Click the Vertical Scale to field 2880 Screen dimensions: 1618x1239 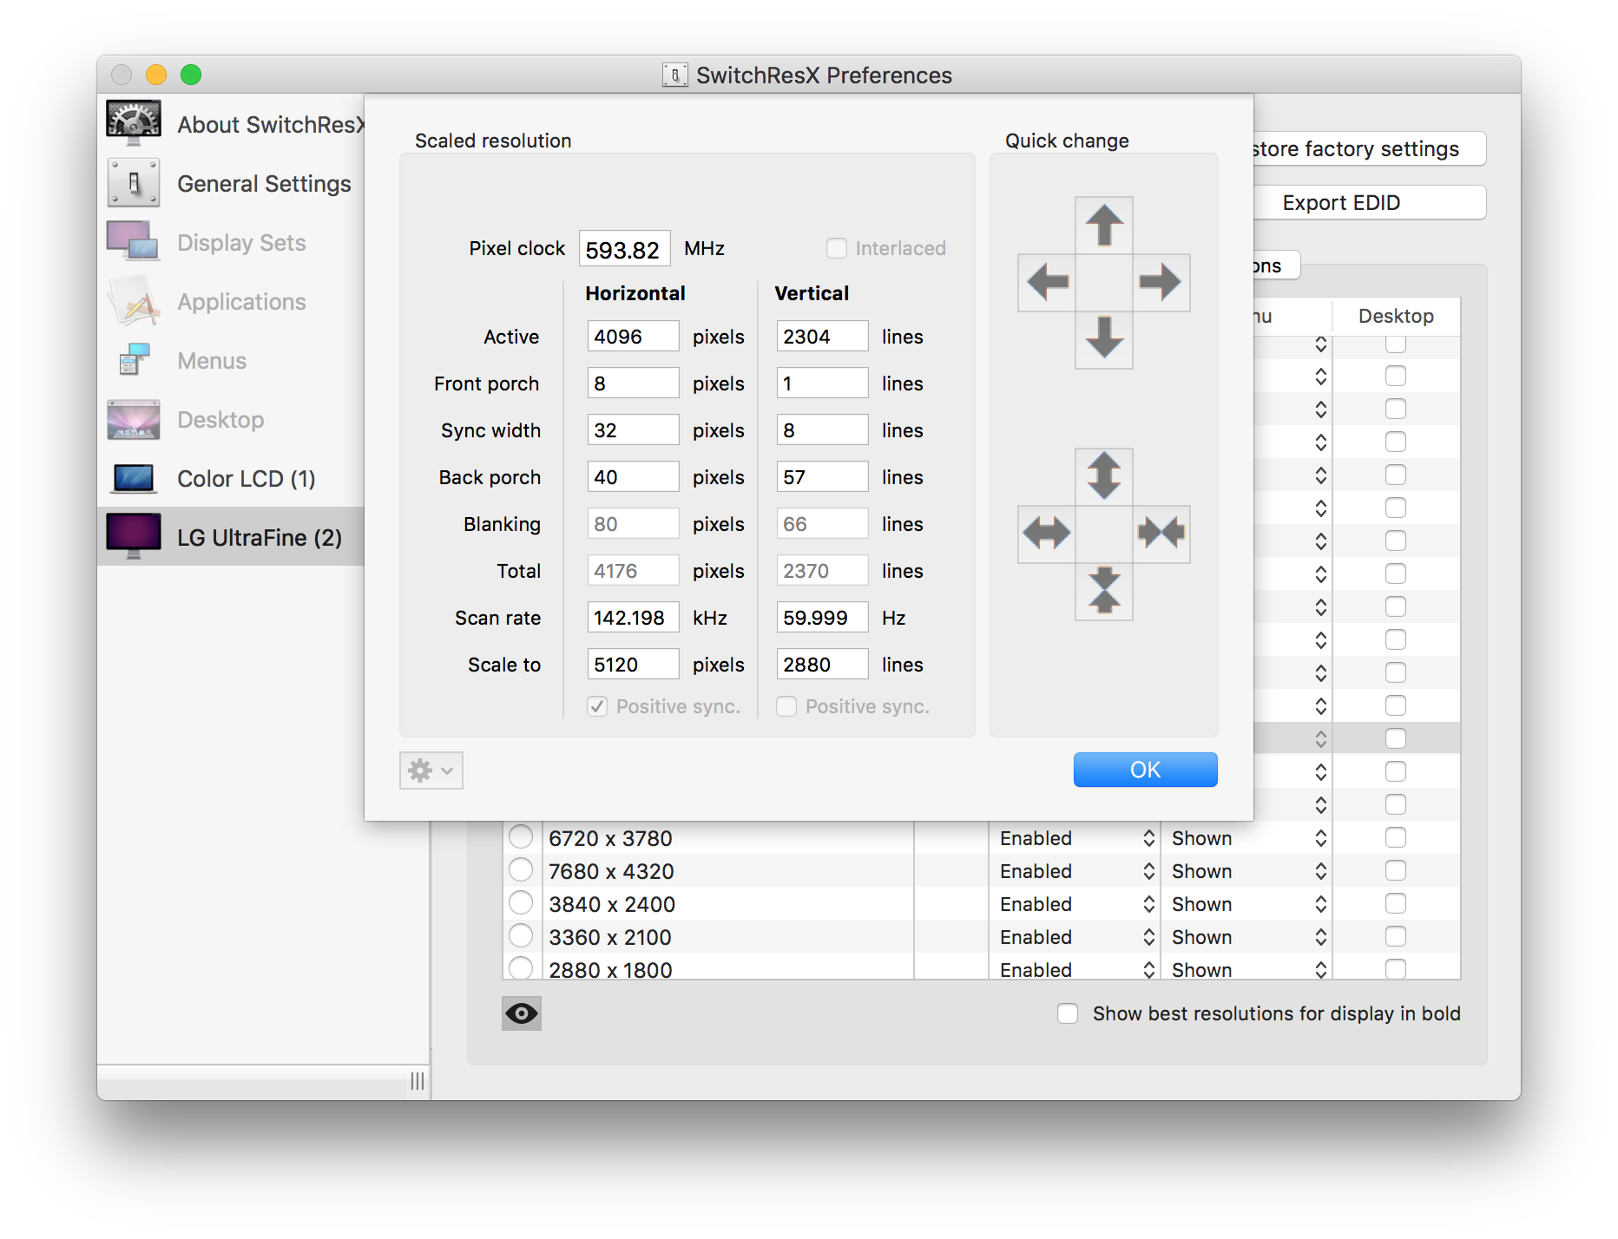823,664
